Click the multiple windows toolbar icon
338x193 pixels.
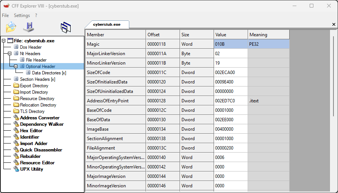(x=66, y=27)
